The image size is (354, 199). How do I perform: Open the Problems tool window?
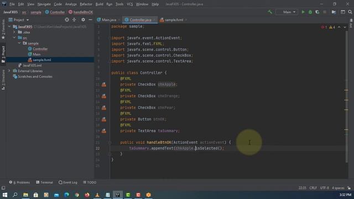tap(20, 182)
